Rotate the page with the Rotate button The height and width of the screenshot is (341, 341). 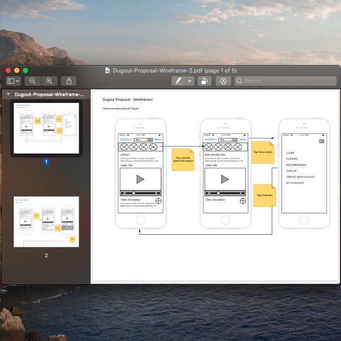[204, 81]
